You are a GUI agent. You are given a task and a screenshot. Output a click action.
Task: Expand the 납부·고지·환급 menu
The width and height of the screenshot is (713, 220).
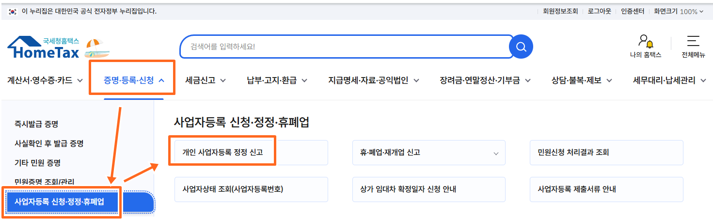point(278,80)
